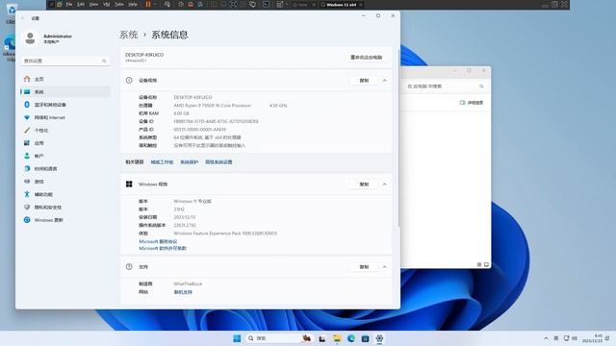Click the taskbar clock and date

click(x=592, y=338)
